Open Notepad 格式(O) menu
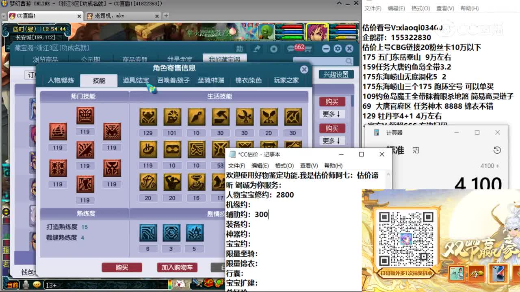This screenshot has height=292, width=520. pyautogui.click(x=284, y=165)
